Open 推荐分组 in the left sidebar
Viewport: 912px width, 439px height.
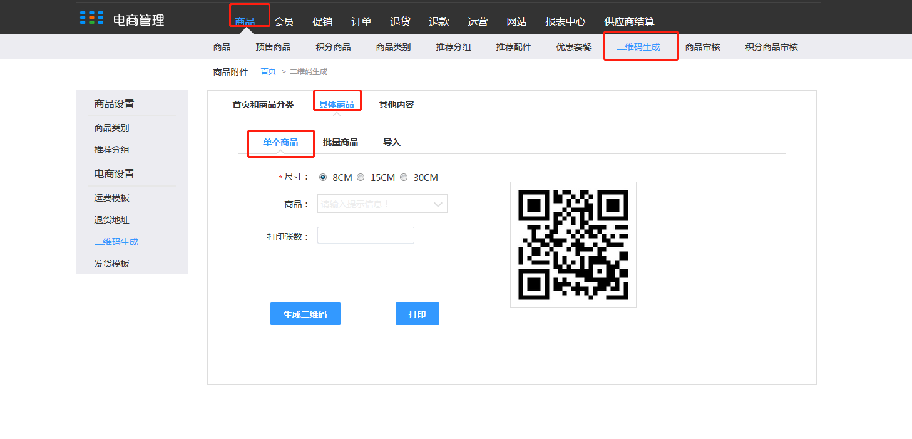(x=111, y=150)
